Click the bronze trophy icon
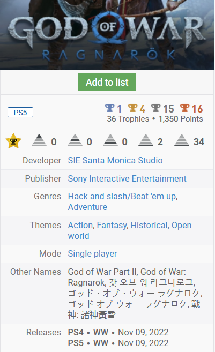The image size is (215, 352). [x=184, y=108]
